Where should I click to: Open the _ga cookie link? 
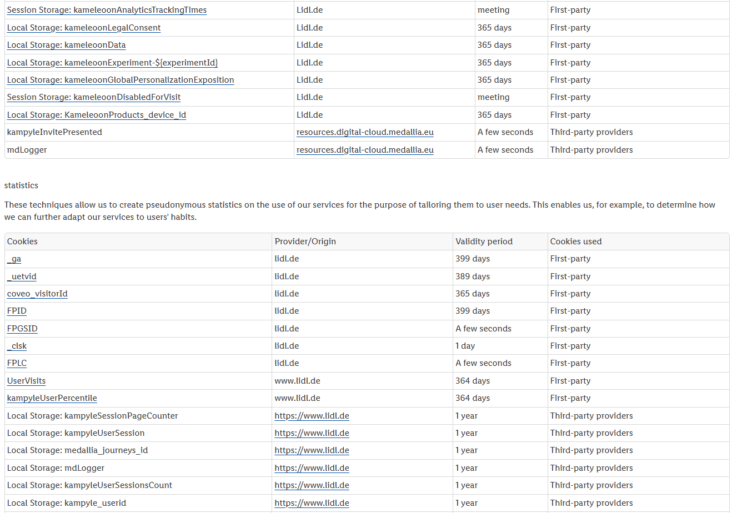[x=14, y=259]
